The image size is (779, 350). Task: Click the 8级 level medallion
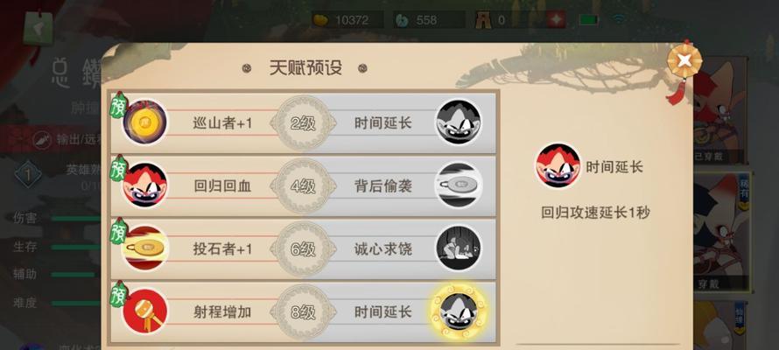tap(303, 312)
